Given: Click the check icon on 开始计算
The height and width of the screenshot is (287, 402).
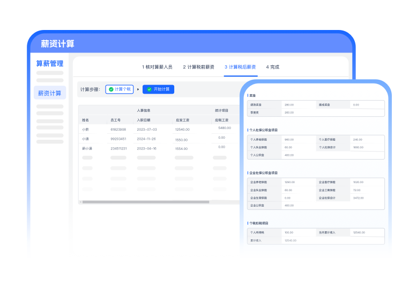Looking at the screenshot, I should pyautogui.click(x=148, y=89).
